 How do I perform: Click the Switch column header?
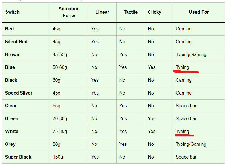click(x=12, y=12)
